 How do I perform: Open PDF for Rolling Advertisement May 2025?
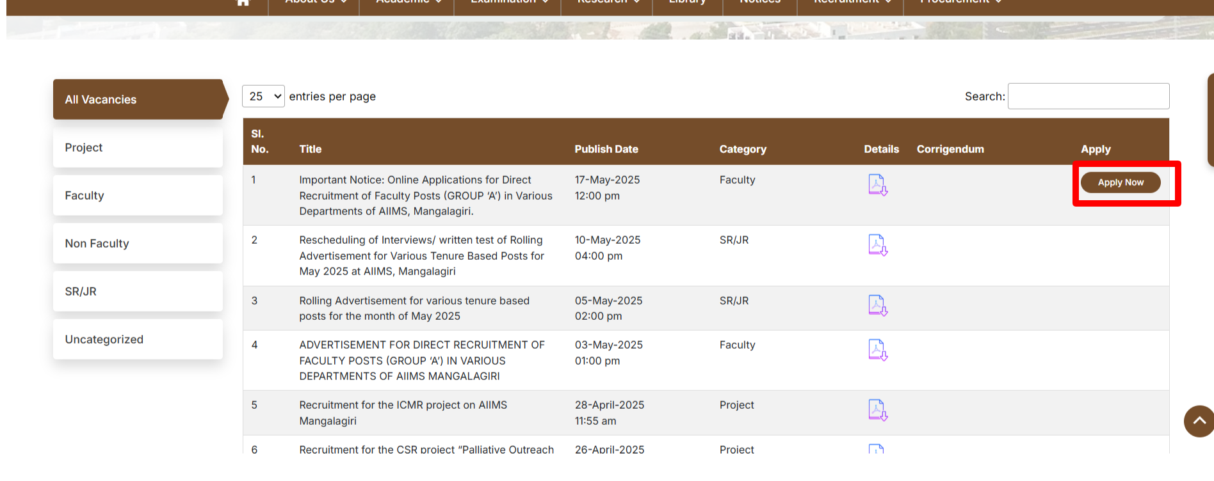click(877, 305)
